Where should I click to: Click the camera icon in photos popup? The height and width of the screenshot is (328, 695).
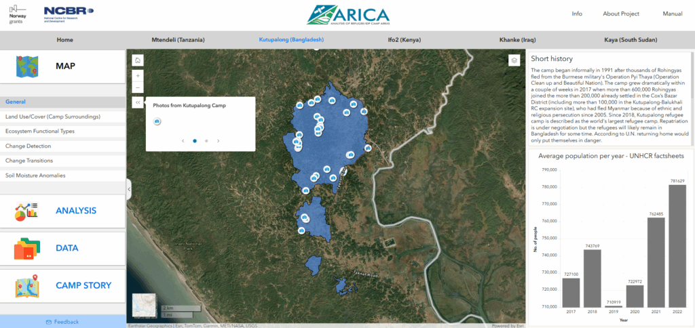click(x=157, y=121)
